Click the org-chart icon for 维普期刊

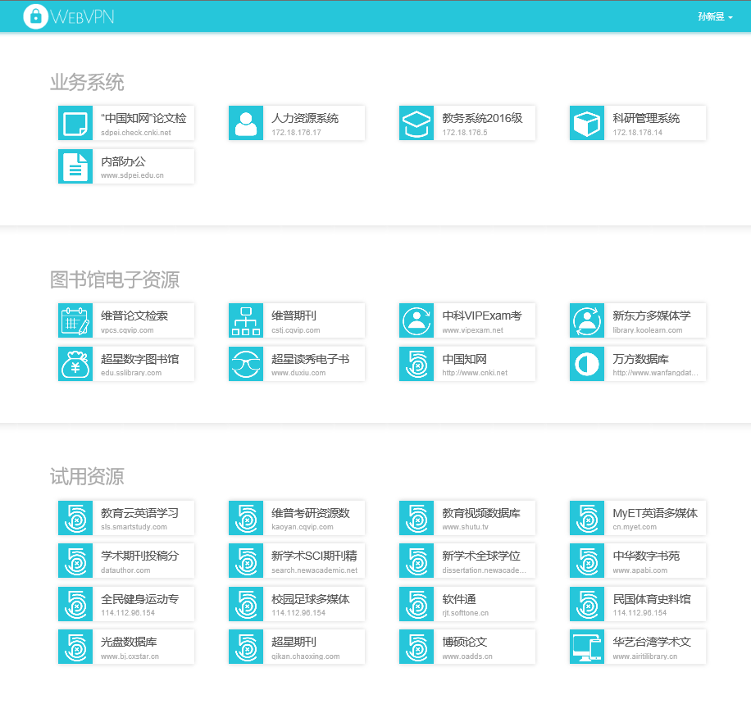(246, 320)
